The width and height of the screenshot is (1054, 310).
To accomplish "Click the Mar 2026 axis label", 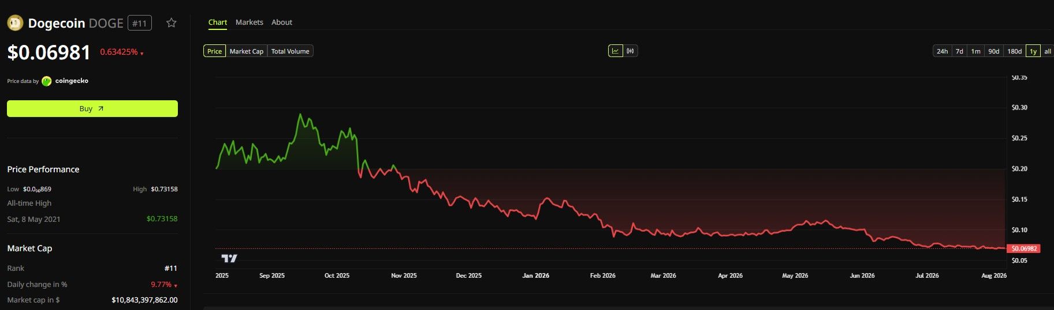I will [x=663, y=275].
